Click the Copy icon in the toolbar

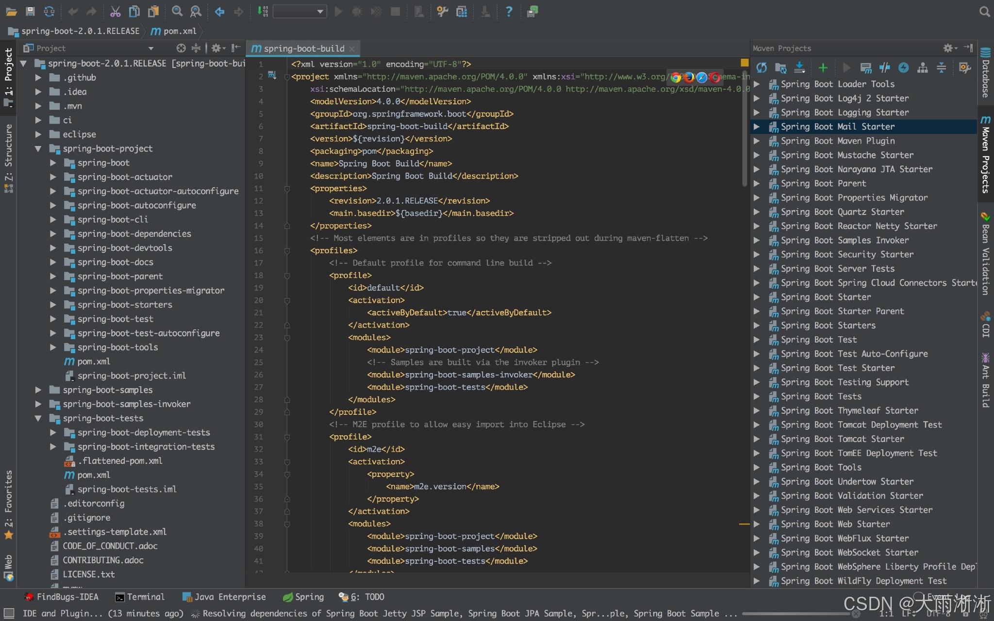pyautogui.click(x=134, y=11)
